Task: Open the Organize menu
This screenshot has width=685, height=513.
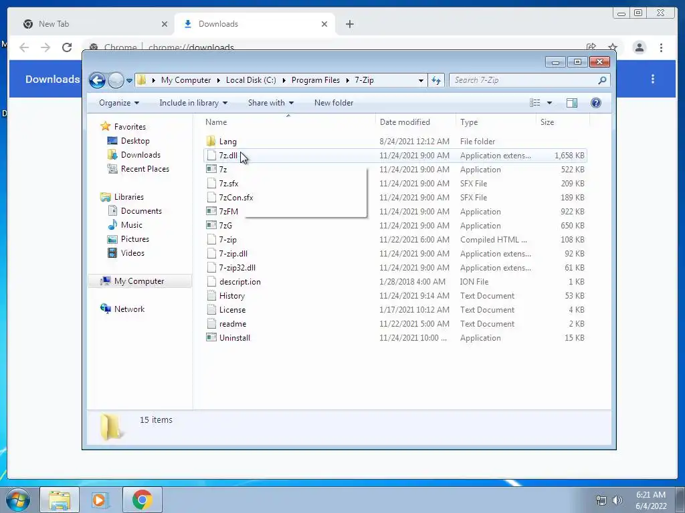Action: point(119,103)
